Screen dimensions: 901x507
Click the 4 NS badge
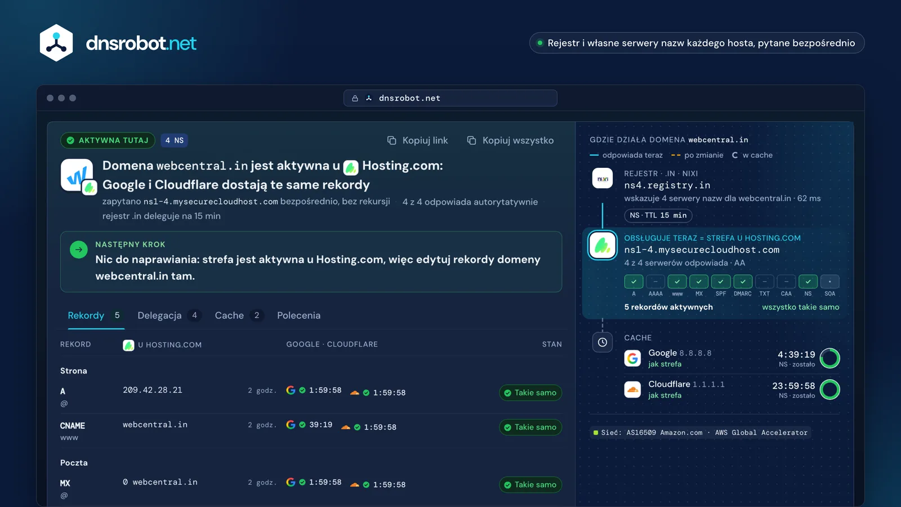[175, 140]
